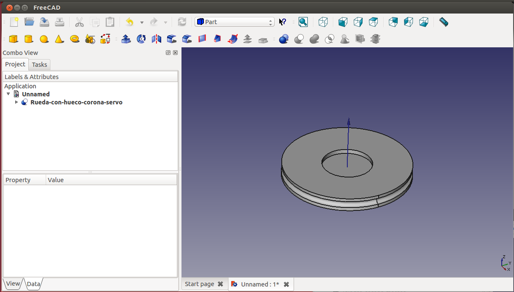Open the undo history dropdown arrow

click(x=142, y=22)
